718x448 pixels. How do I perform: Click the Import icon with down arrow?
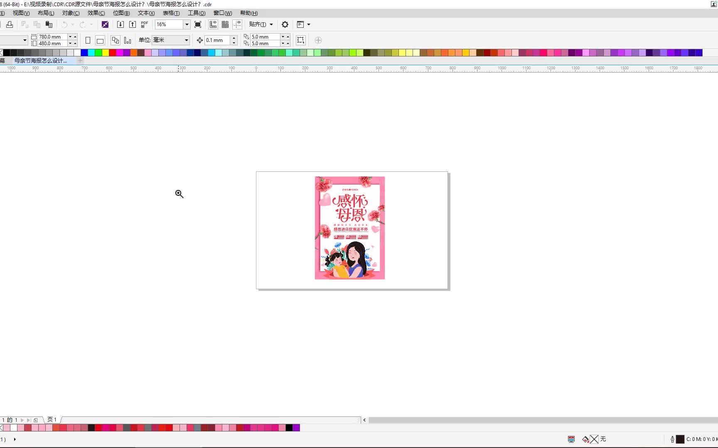[x=120, y=24]
